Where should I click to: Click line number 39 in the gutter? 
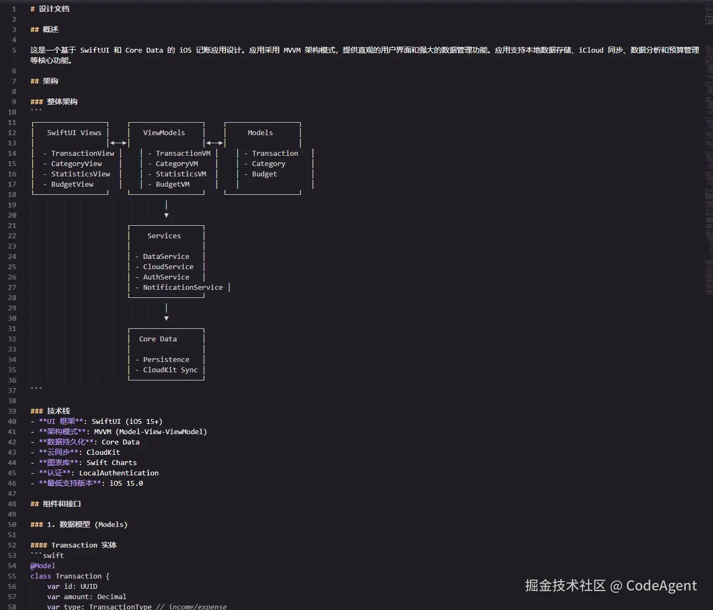click(12, 411)
